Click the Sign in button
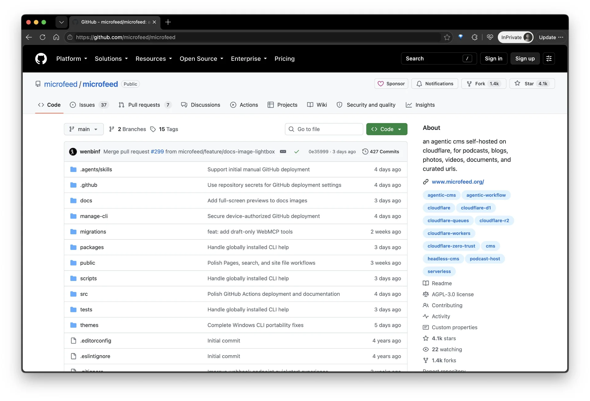The image size is (590, 401). point(494,59)
